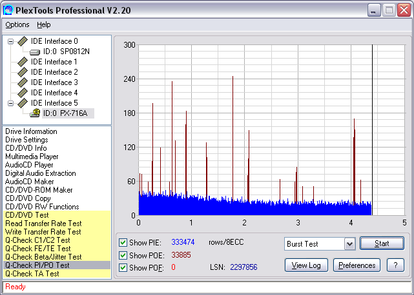
Task: Click the question mark help button
Action: [x=395, y=265]
